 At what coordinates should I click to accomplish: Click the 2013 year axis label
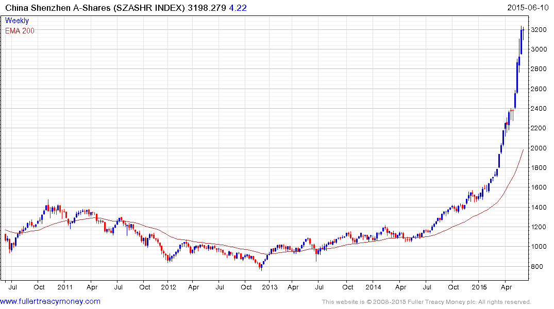click(270, 287)
